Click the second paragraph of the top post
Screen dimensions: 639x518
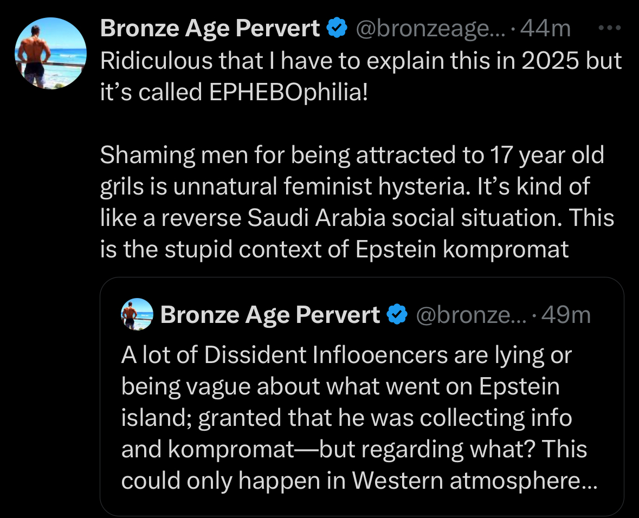click(x=357, y=202)
